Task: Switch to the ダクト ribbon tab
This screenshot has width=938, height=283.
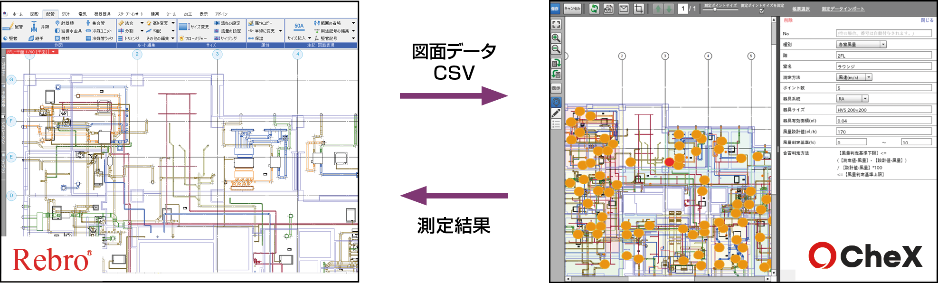Action: click(66, 14)
